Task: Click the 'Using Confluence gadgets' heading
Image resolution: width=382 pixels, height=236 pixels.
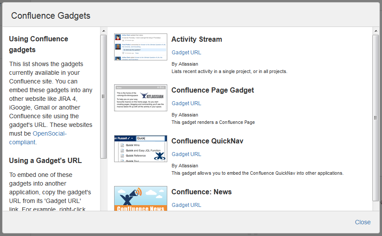Action: tap(38, 44)
